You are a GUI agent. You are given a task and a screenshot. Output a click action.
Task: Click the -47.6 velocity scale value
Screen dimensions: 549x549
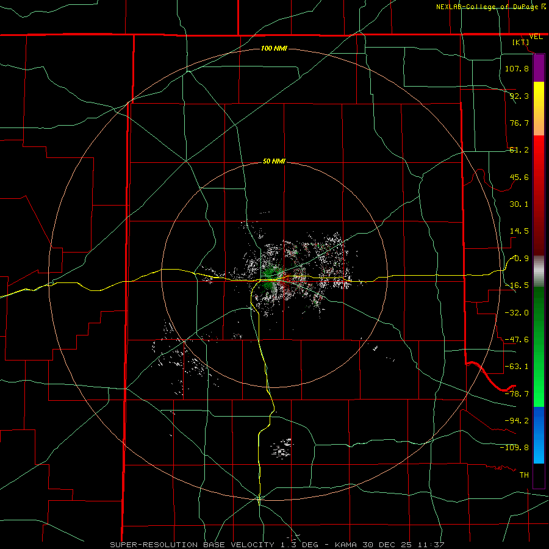[x=517, y=340]
